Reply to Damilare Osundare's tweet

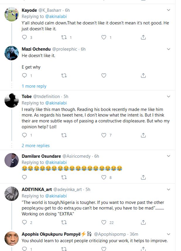25,177
